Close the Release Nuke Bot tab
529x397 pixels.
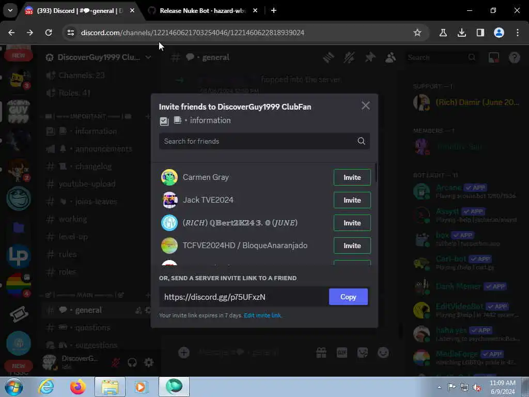click(x=255, y=10)
